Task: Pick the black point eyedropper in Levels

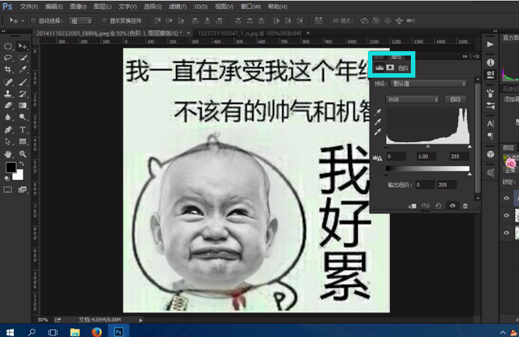Action: 377,112
